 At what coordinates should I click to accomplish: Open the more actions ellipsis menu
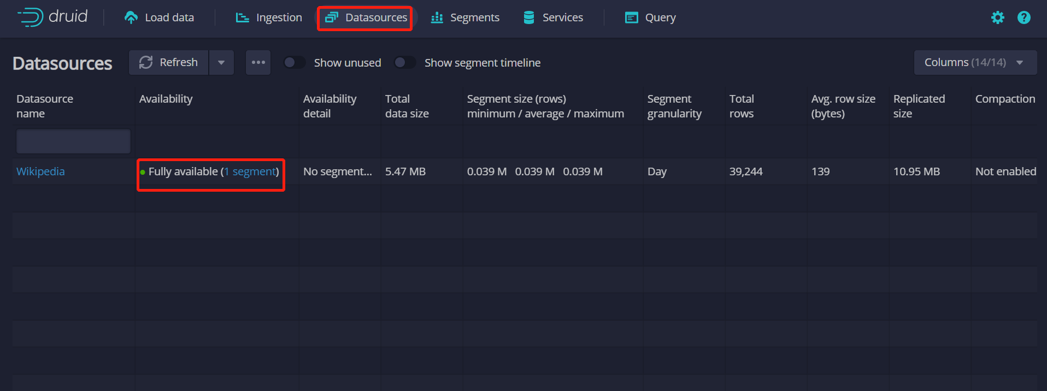point(258,62)
